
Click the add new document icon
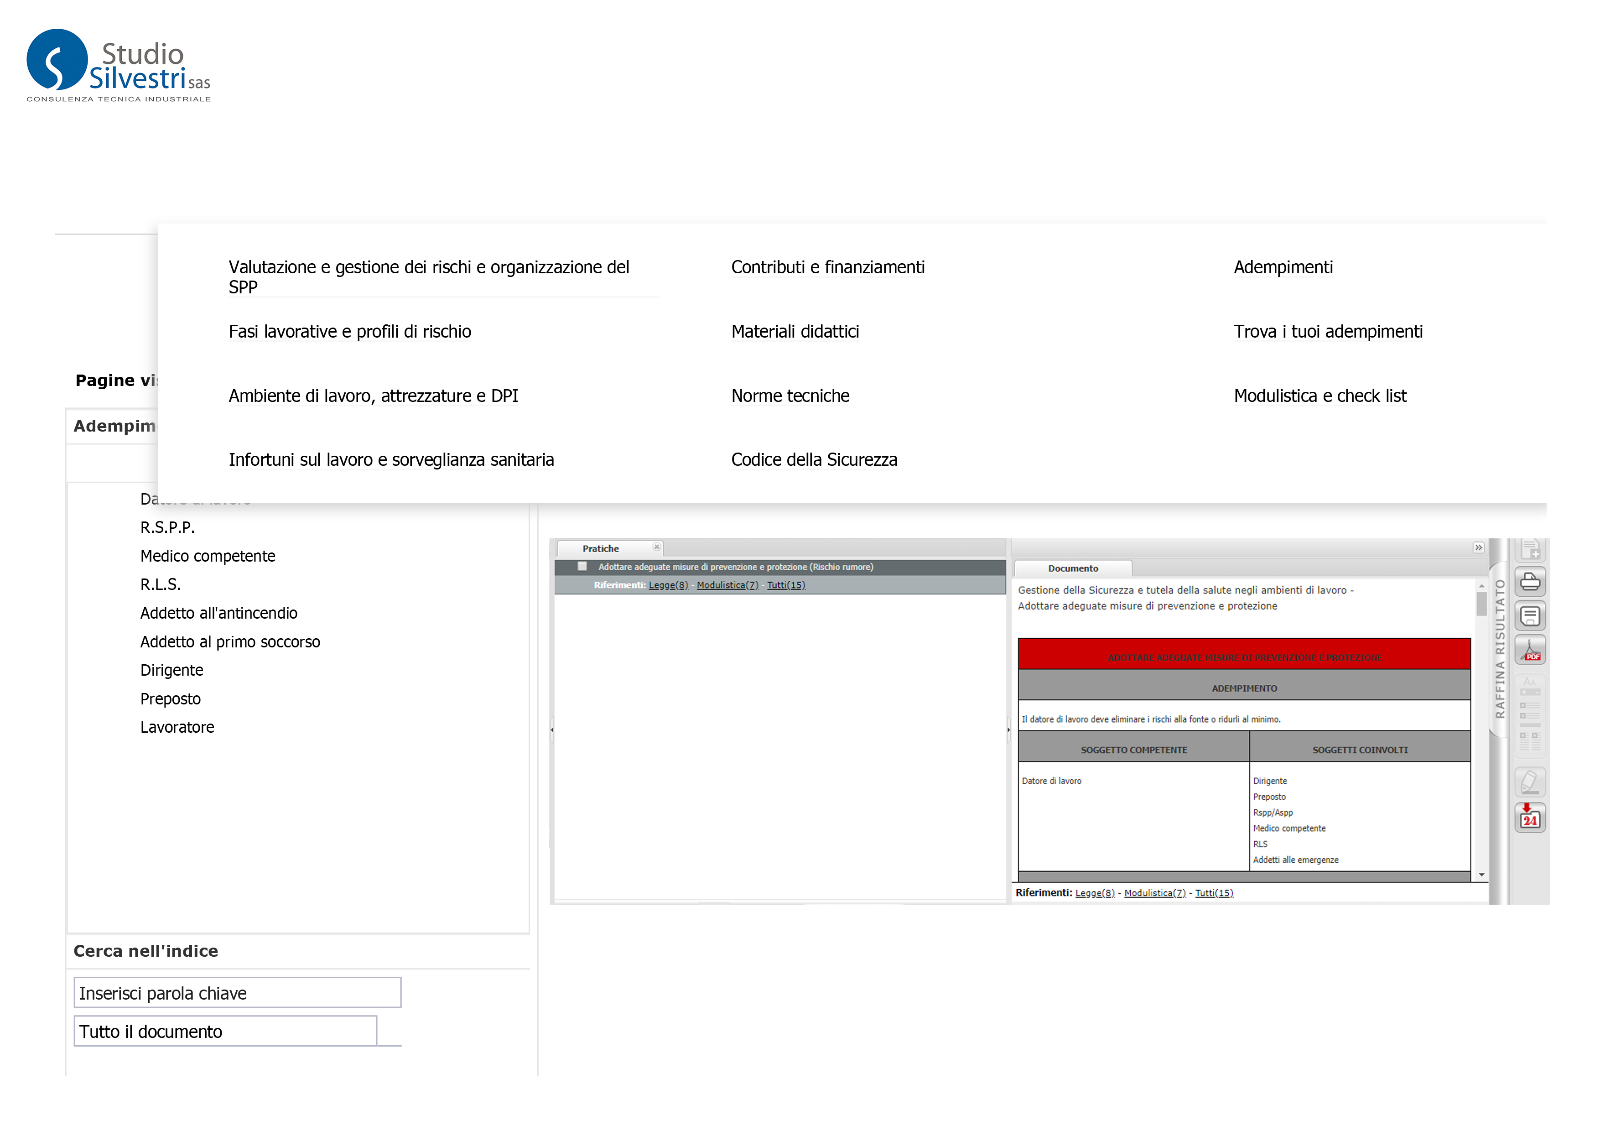click(x=1530, y=550)
